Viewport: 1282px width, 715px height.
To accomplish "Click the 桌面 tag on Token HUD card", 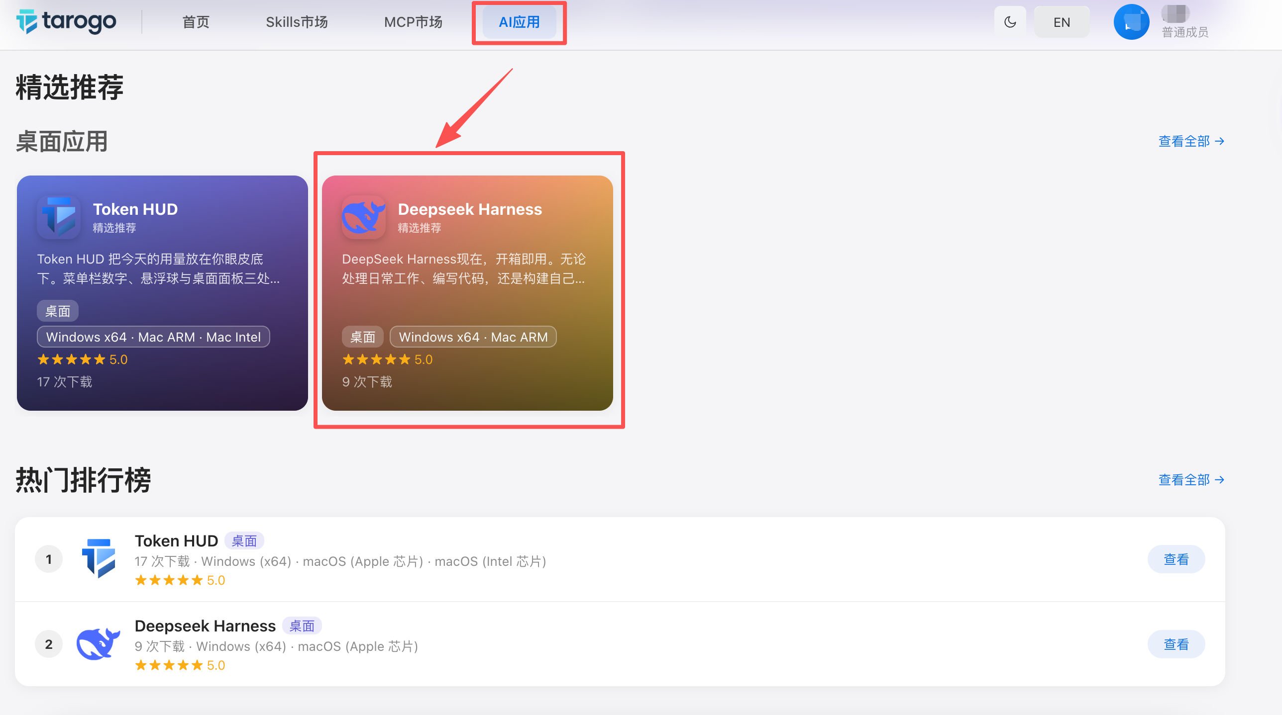I will tap(58, 311).
